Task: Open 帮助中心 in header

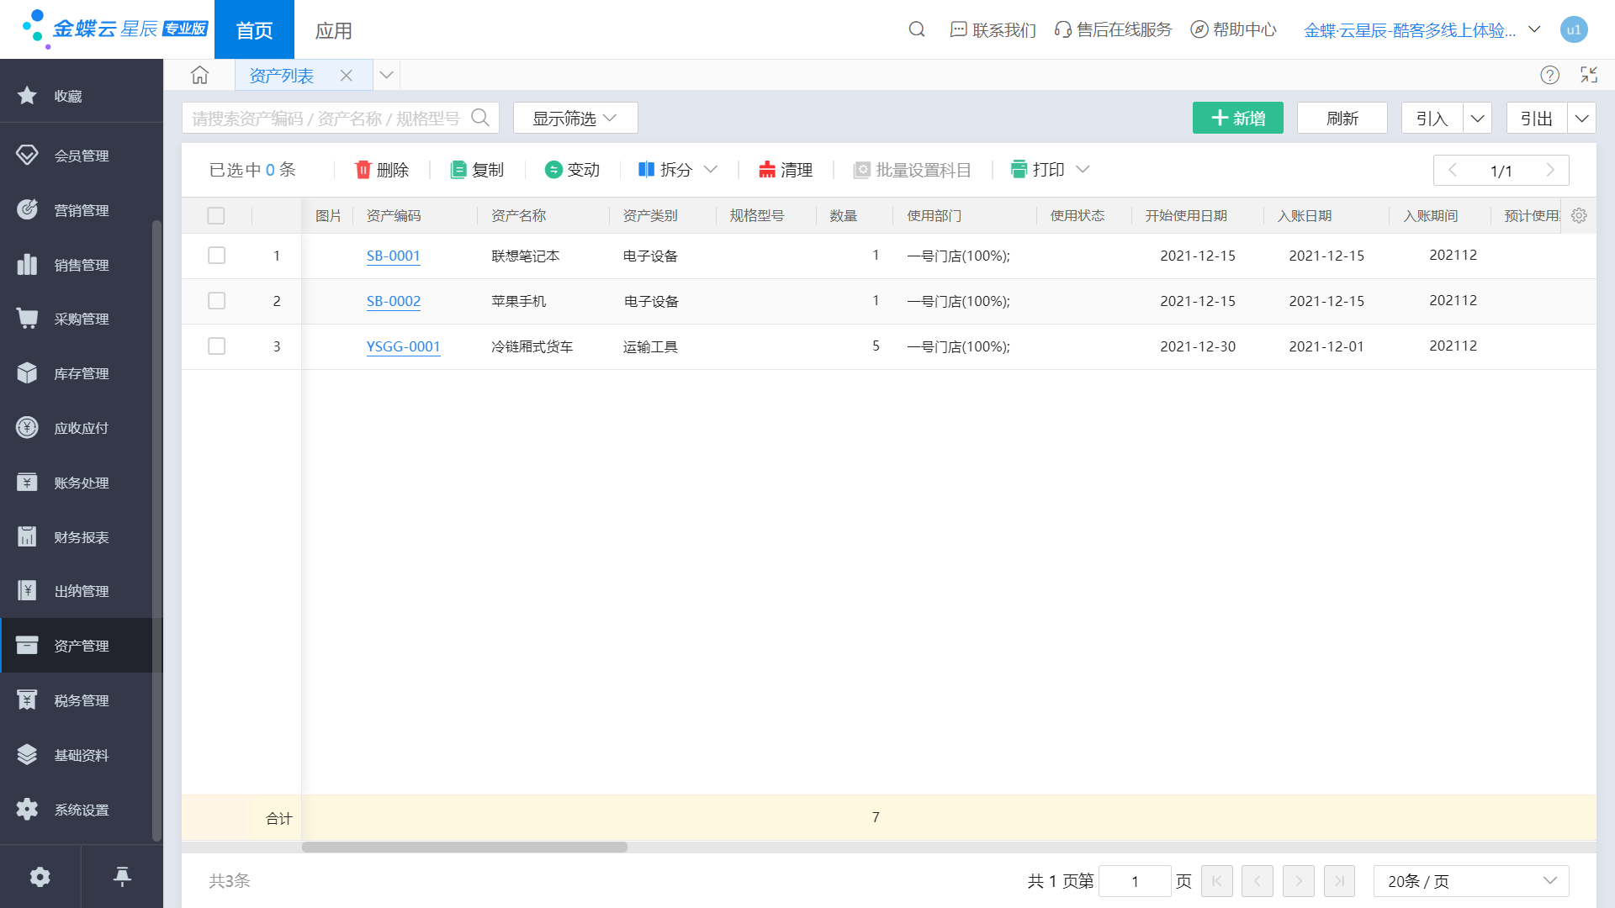Action: tap(1233, 29)
